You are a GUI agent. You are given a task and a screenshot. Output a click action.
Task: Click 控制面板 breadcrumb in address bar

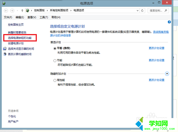click(39, 10)
